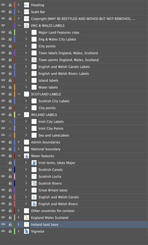Hide the Scottish Lochs sublayer
Screen dimensions: 148x245
pos(3,176)
